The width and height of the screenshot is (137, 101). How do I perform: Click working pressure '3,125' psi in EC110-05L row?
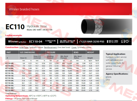pyautogui.click(x=56, y=66)
